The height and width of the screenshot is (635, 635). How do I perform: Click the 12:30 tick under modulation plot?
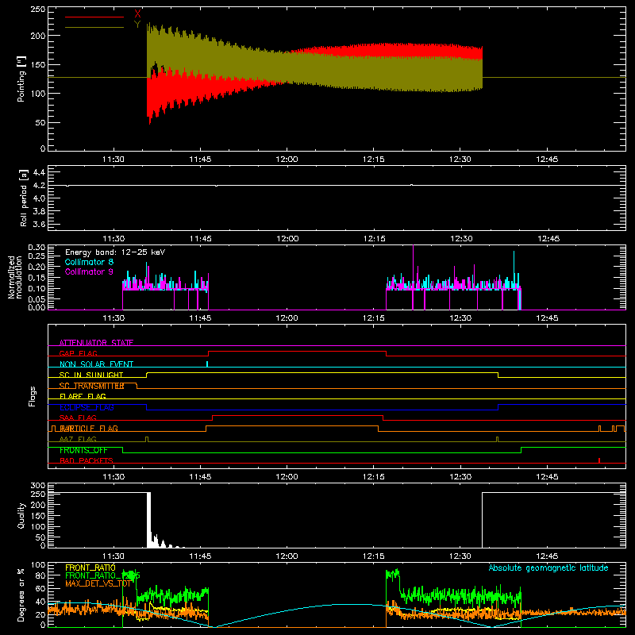460,318
